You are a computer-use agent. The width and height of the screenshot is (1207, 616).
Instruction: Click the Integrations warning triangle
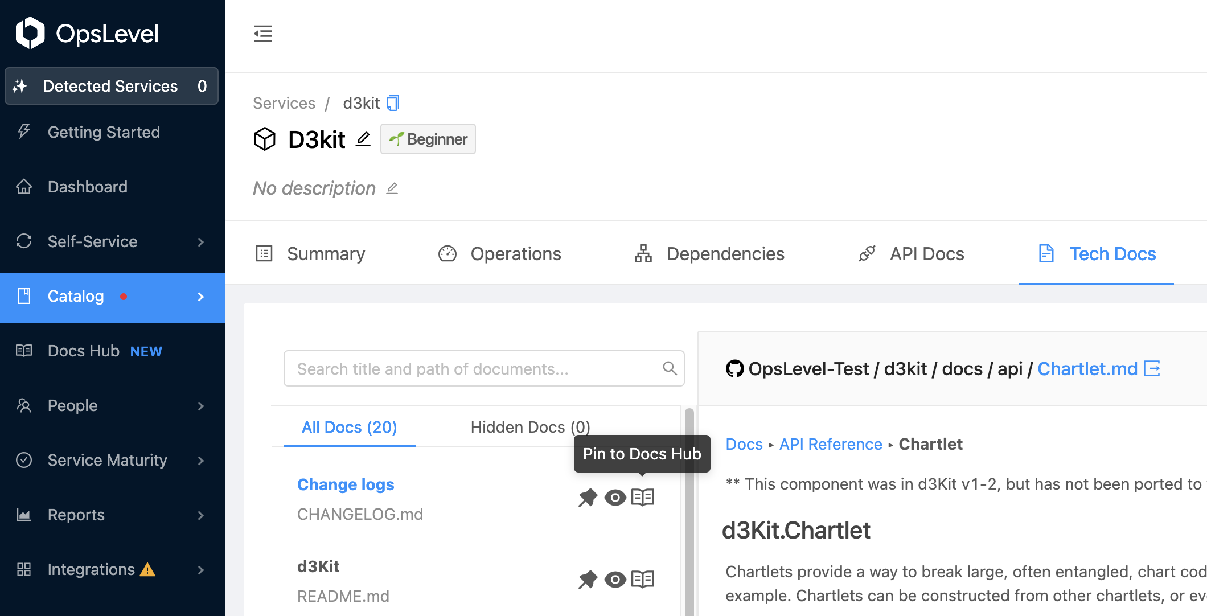pyautogui.click(x=147, y=569)
